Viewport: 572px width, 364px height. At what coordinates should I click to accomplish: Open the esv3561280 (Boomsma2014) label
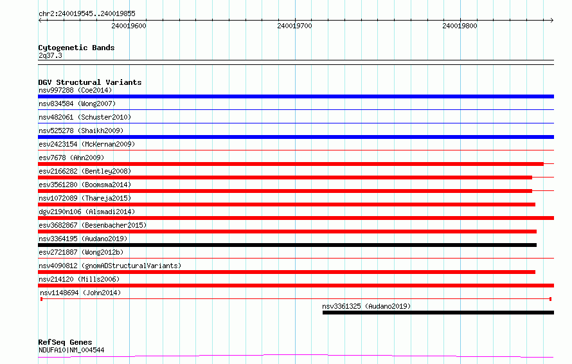click(85, 185)
